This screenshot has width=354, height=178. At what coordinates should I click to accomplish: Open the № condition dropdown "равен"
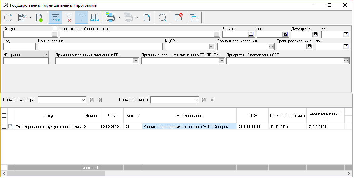29,55
